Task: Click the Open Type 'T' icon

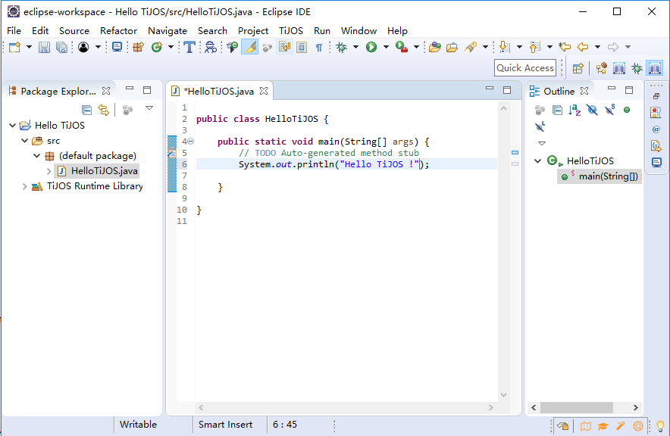Action: coord(189,47)
